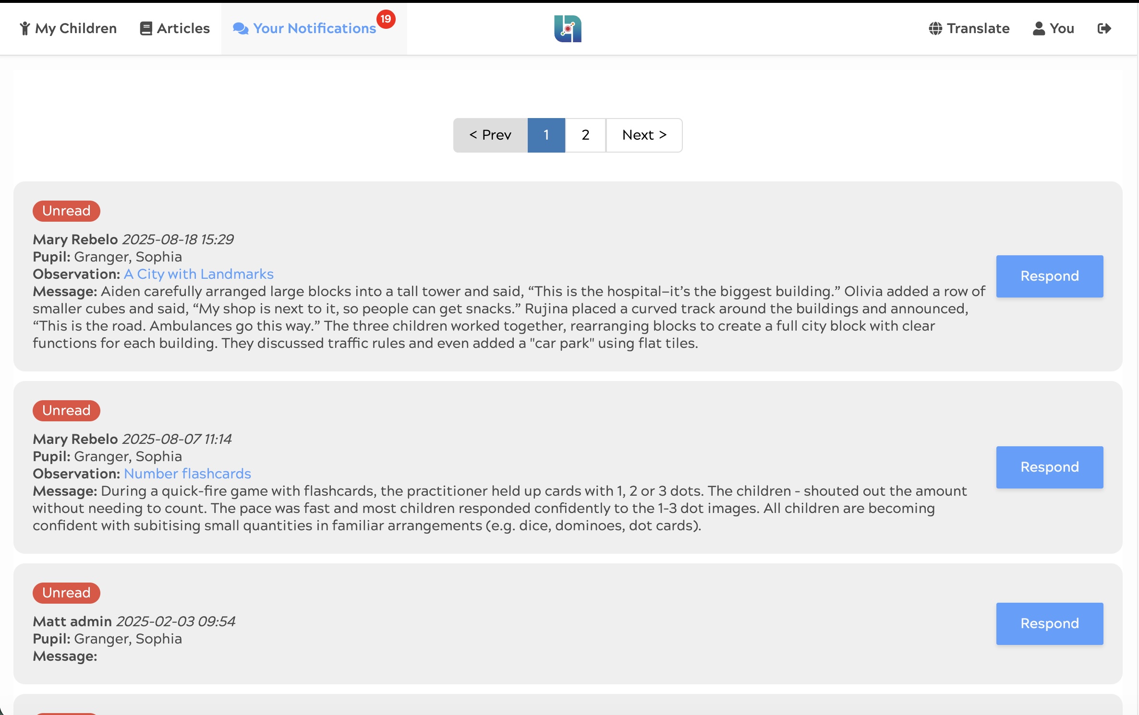The width and height of the screenshot is (1139, 715).
Task: Respond to the Number flashcards message
Action: [x=1049, y=467]
